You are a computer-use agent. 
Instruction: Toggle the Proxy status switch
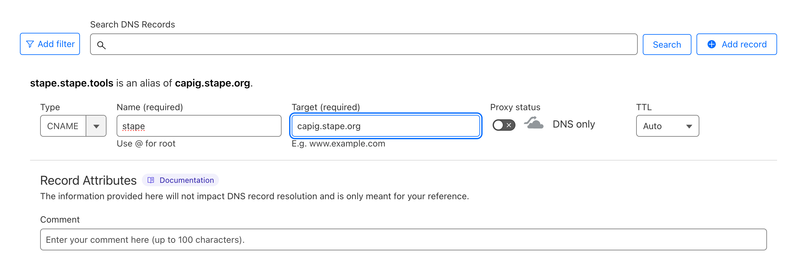click(504, 125)
